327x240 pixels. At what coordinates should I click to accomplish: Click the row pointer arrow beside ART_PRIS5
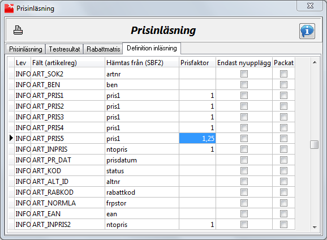click(x=11, y=138)
